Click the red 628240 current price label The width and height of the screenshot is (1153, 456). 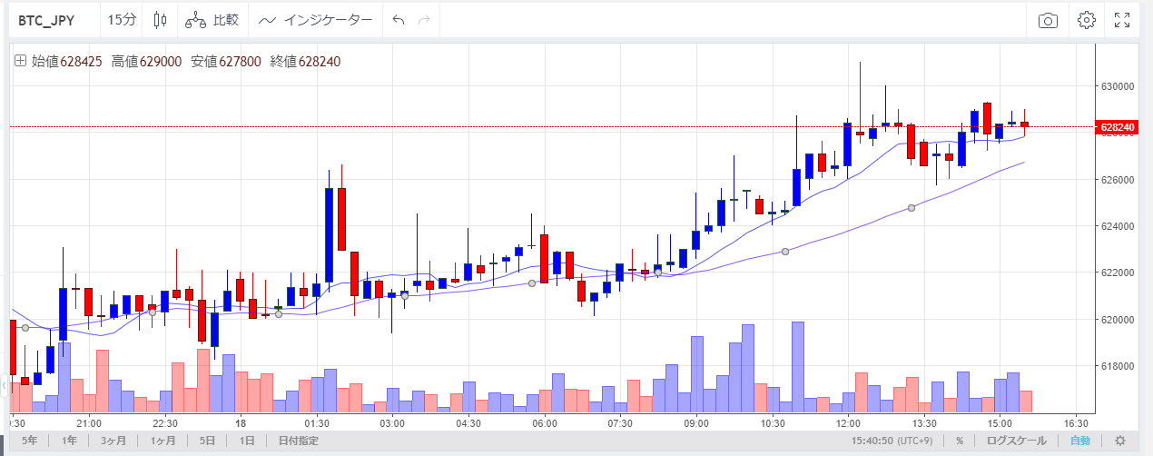coord(1116,127)
